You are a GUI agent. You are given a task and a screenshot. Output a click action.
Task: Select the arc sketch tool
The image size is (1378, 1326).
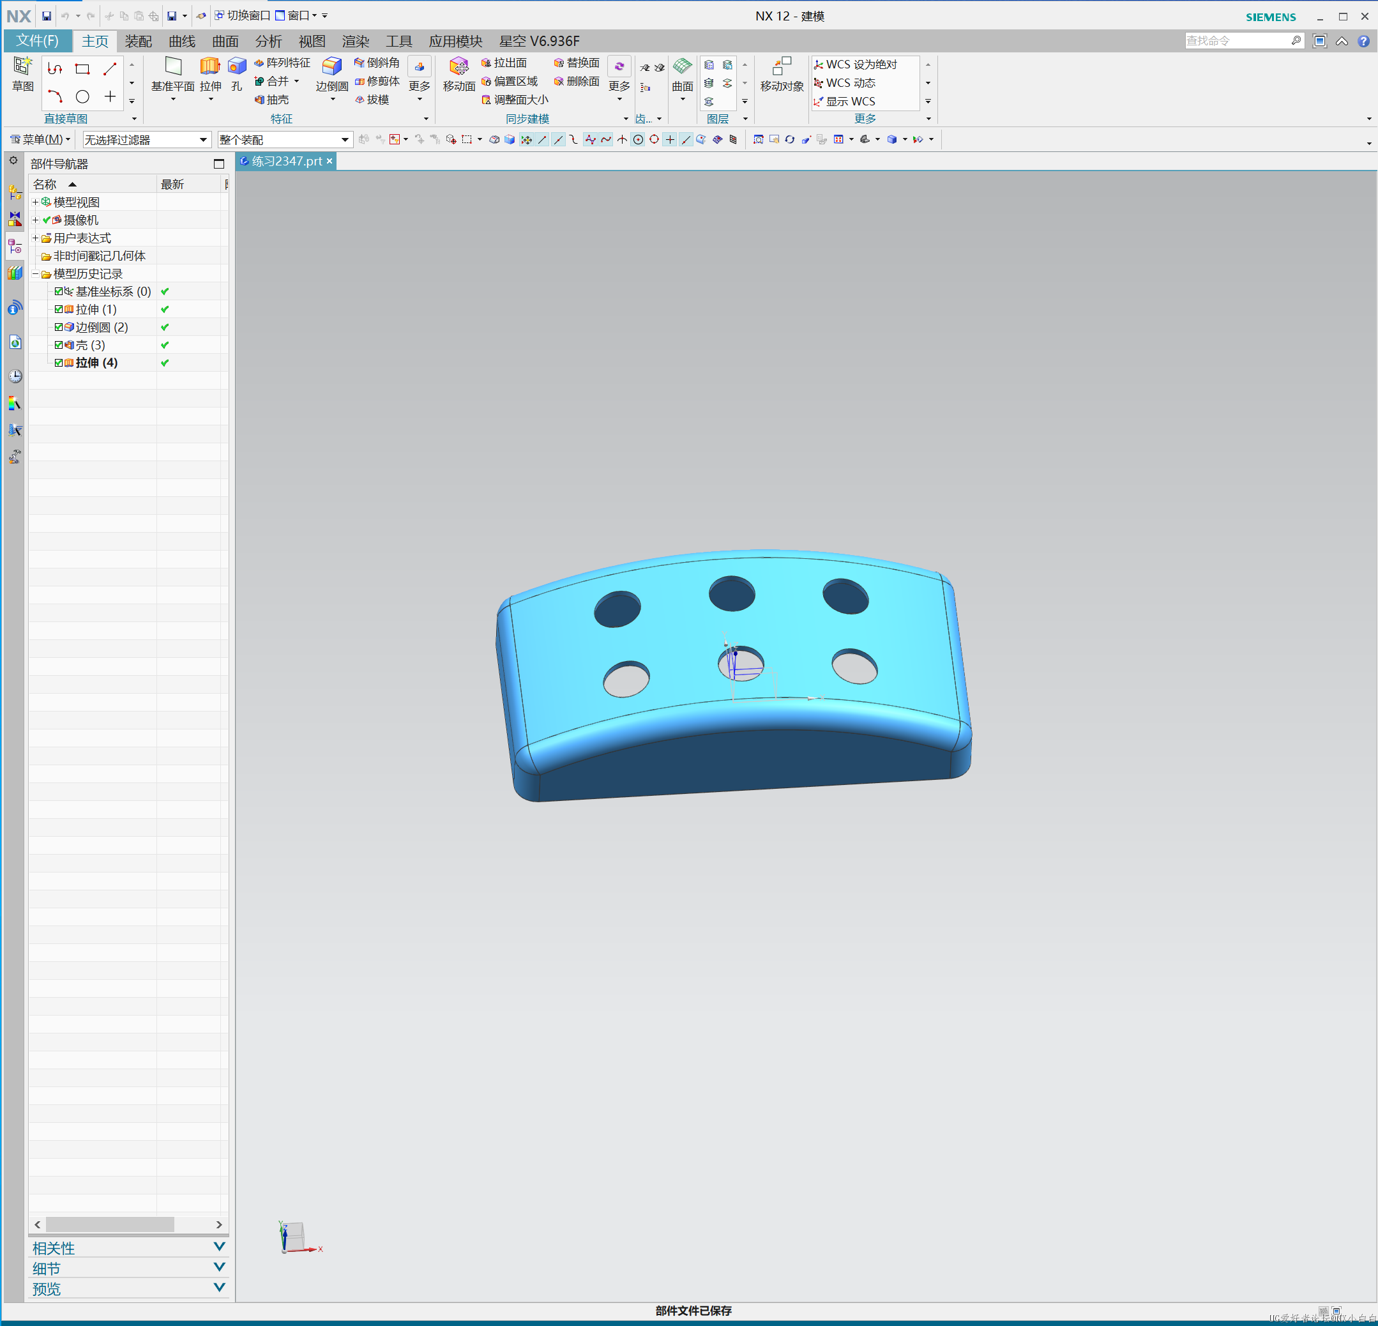click(x=55, y=96)
